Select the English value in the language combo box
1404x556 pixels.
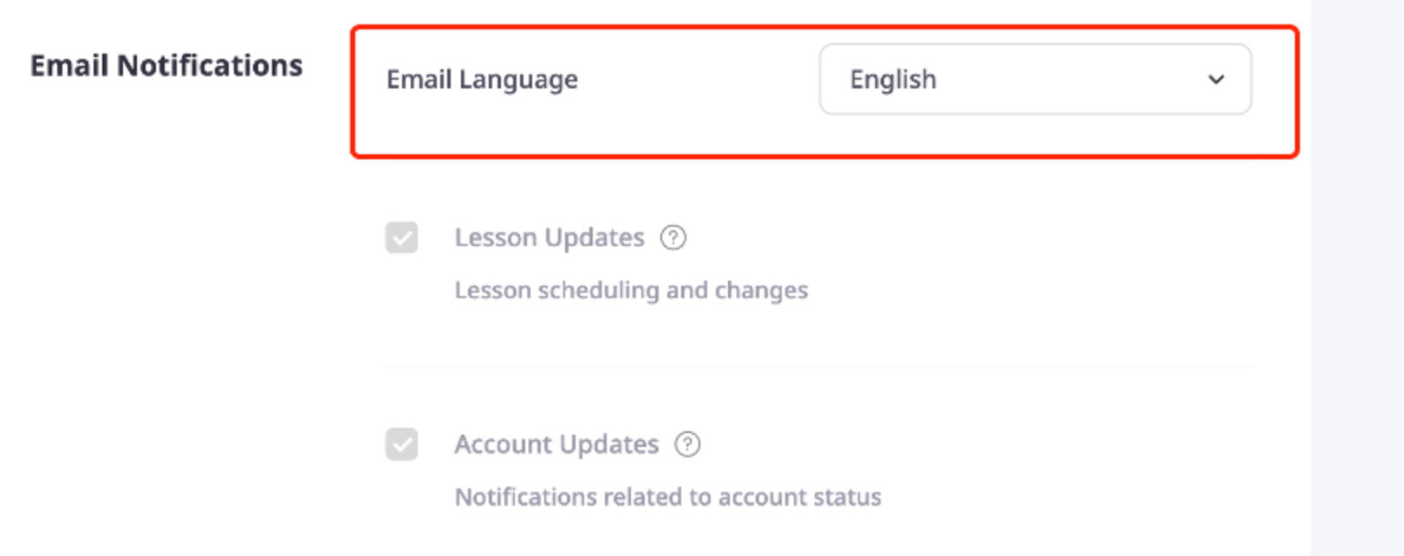tap(893, 80)
